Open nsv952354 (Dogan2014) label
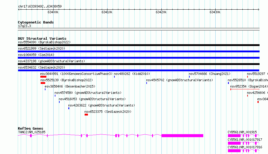Image resolution: width=268 pixels, height=154 pixels. click(249, 86)
